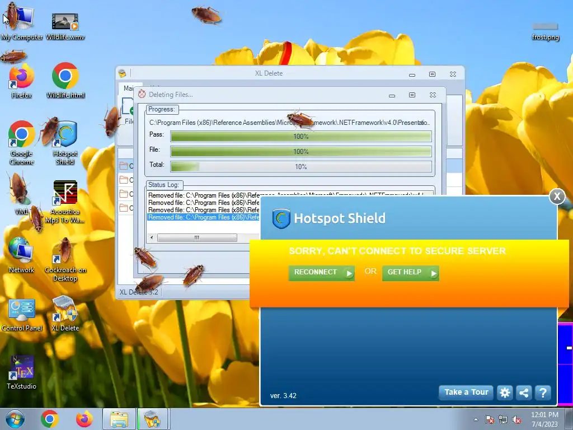Launch Firefox desktop shortcut
The width and height of the screenshot is (573, 430).
coord(21,82)
